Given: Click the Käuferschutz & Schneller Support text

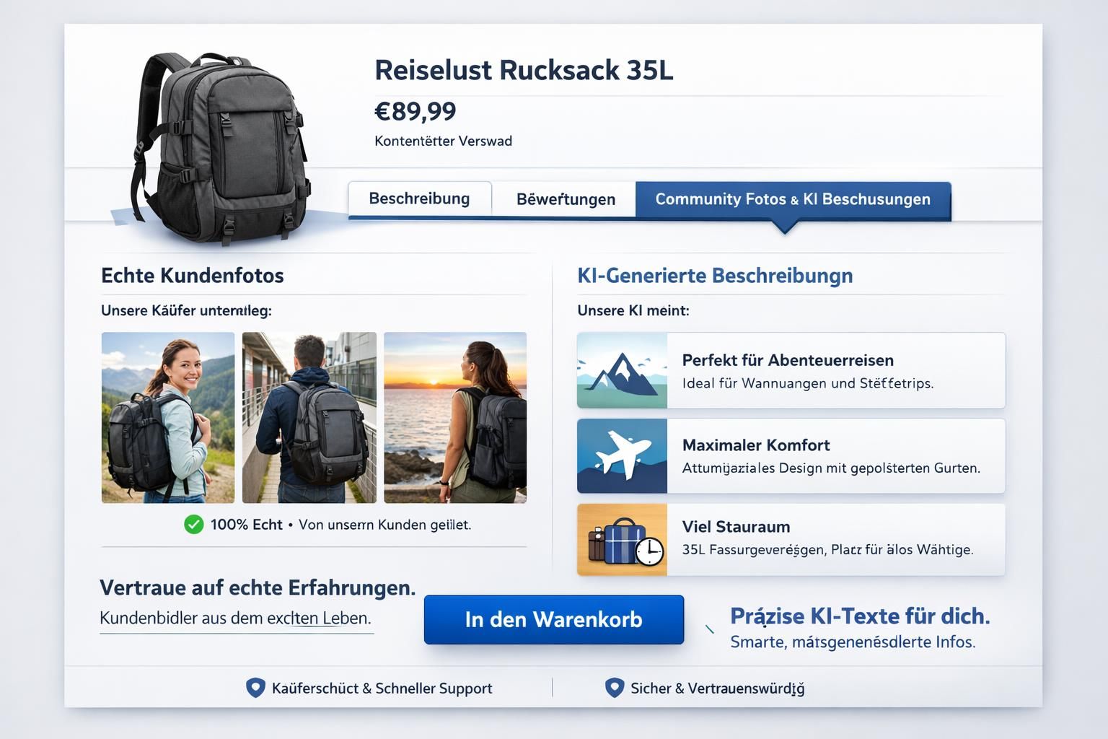Looking at the screenshot, I should pyautogui.click(x=382, y=688).
